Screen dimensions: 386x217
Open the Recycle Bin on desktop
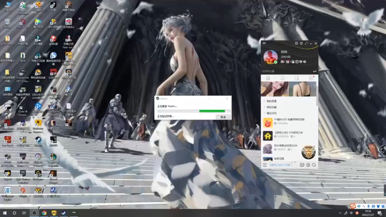coord(7,24)
